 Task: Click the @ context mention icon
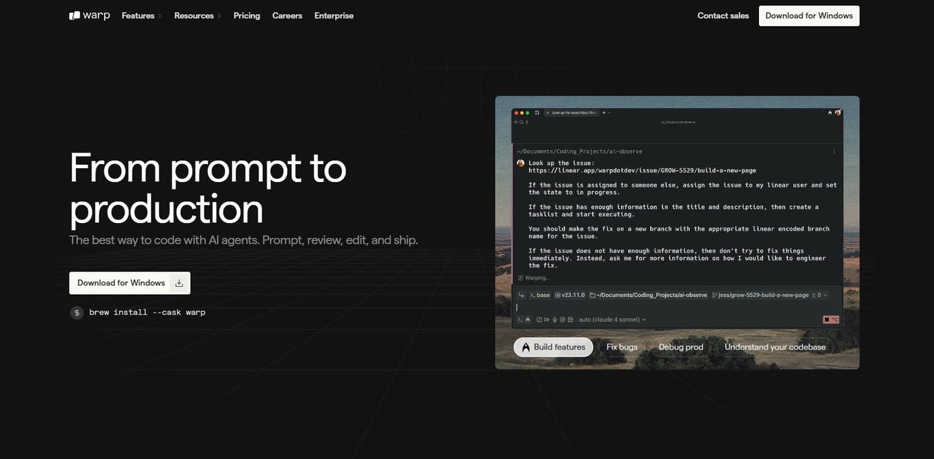pyautogui.click(x=562, y=319)
